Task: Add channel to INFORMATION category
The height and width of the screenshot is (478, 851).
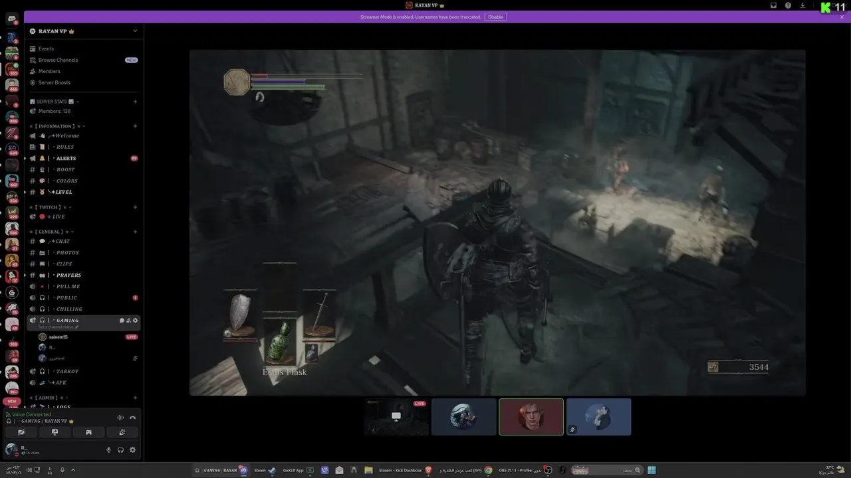Action: point(135,126)
